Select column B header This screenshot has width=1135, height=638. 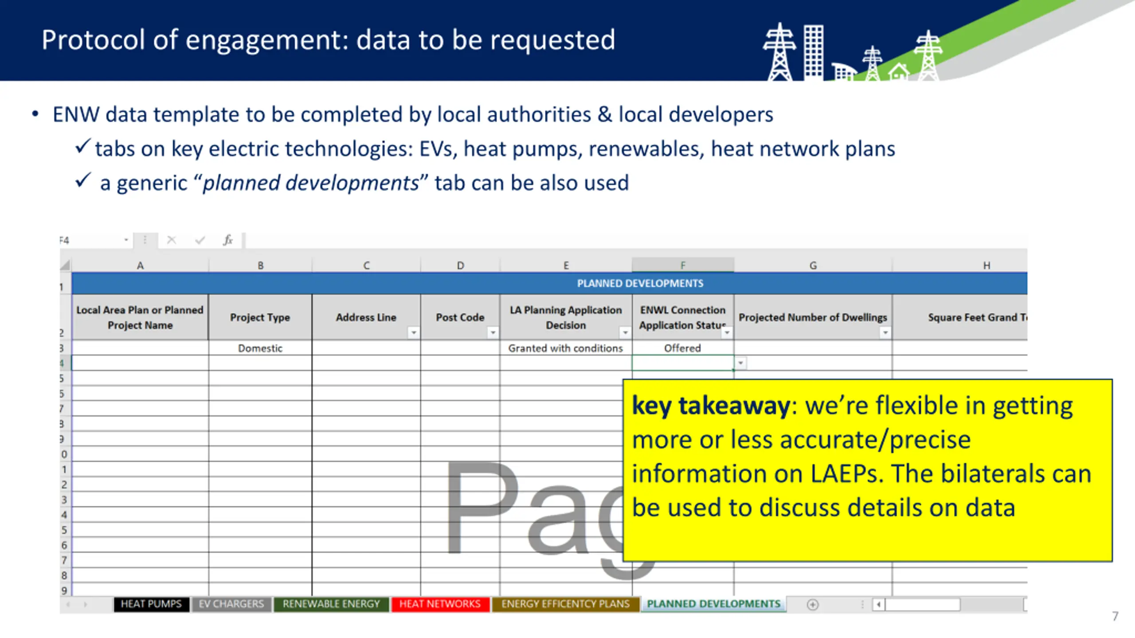click(261, 265)
